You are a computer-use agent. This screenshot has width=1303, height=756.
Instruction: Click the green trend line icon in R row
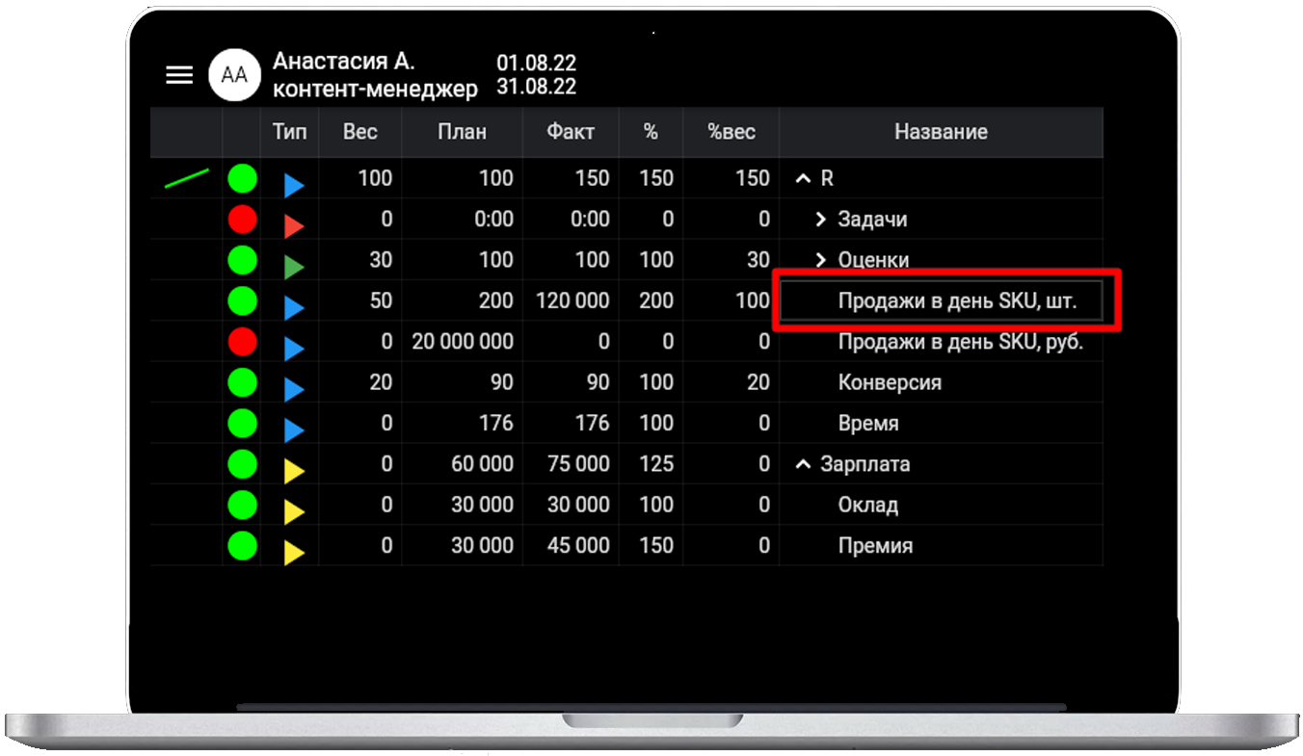(x=186, y=179)
